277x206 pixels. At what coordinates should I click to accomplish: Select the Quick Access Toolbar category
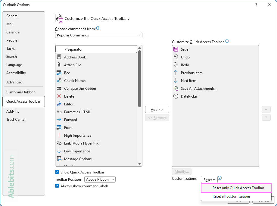click(x=23, y=101)
